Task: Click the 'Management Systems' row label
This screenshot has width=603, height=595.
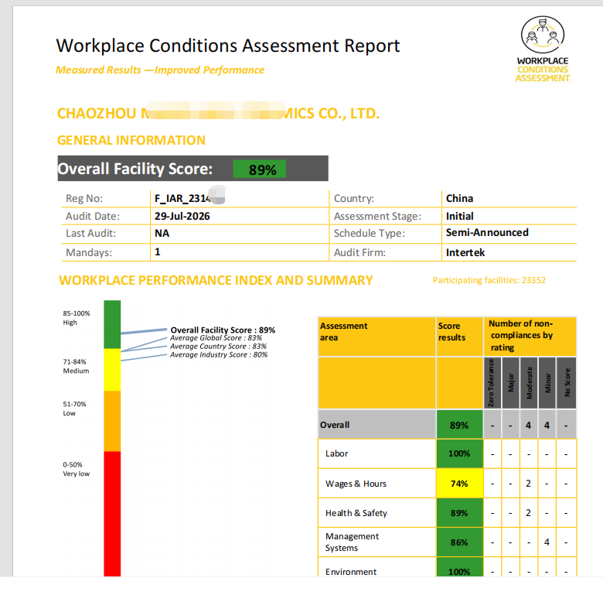Action: (x=352, y=542)
